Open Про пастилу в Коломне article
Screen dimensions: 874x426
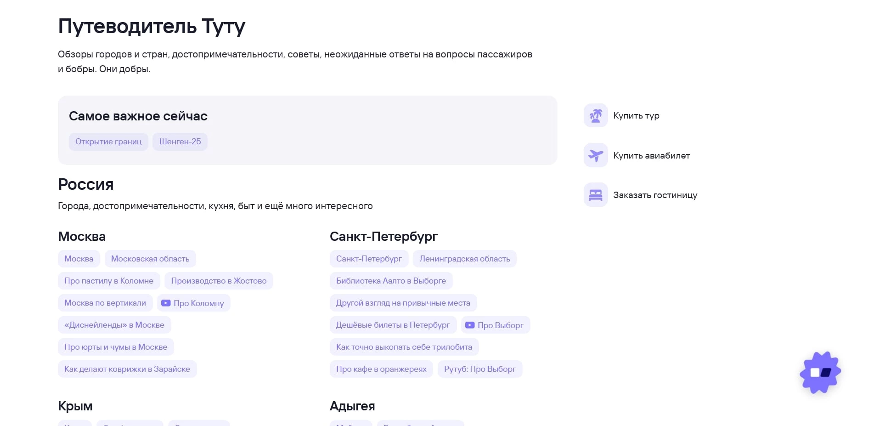tap(109, 281)
